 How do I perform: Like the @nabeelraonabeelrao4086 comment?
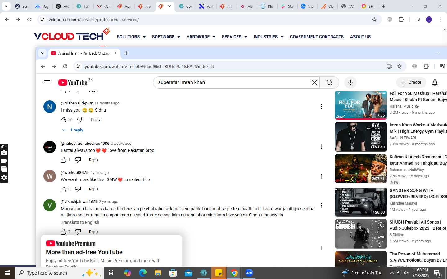pyautogui.click(x=63, y=160)
